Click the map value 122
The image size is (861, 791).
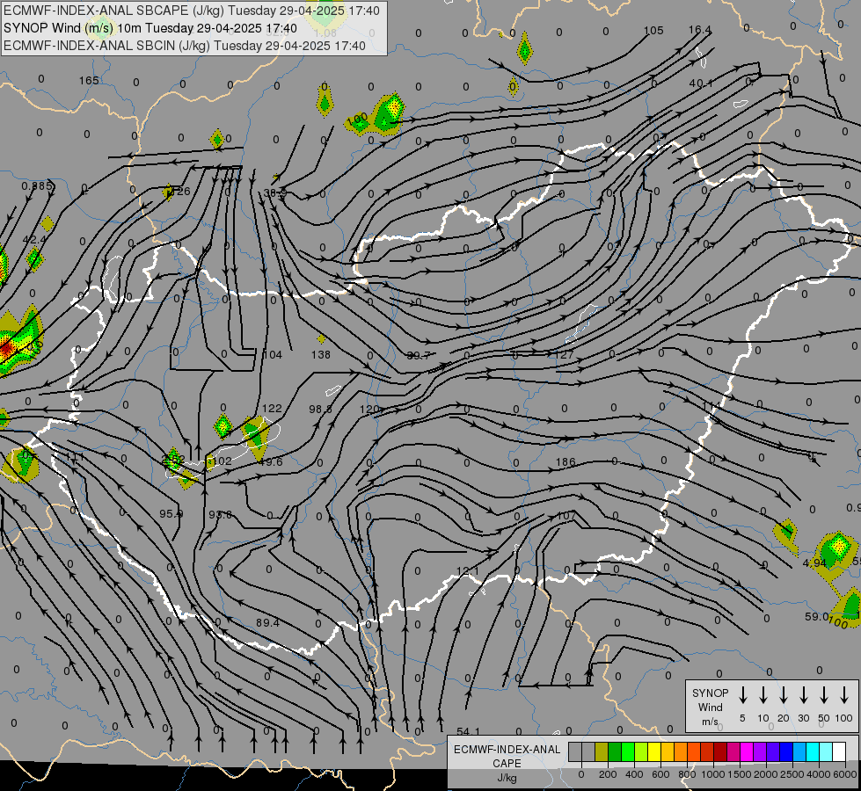pyautogui.click(x=272, y=409)
